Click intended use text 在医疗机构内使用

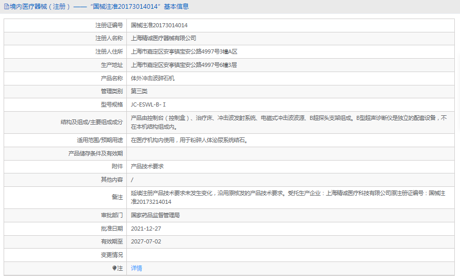[x=190, y=140]
